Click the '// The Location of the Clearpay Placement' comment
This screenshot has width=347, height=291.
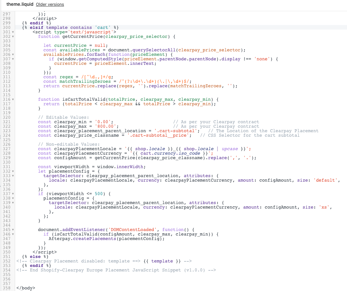tap(263, 131)
